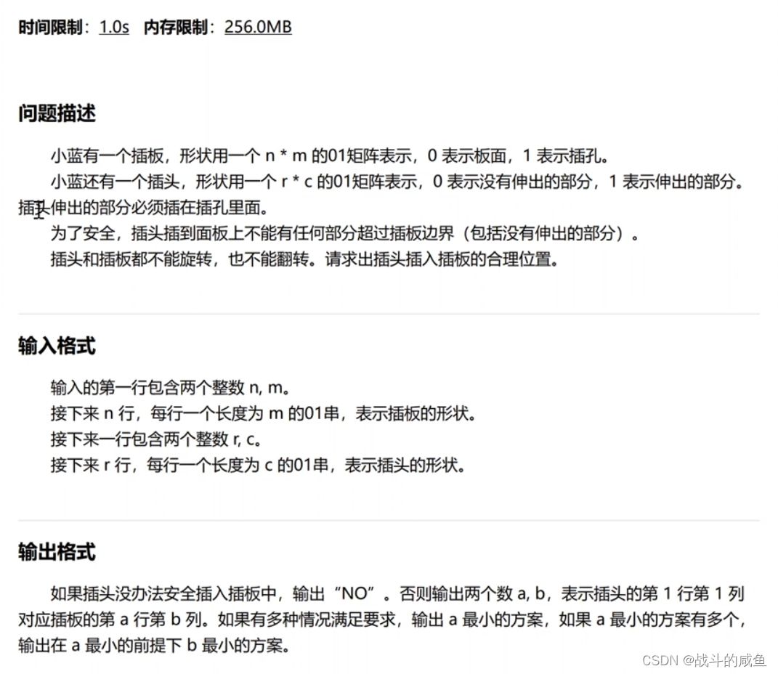Click the line starting 插头和插板都不能旋转

[304, 259]
